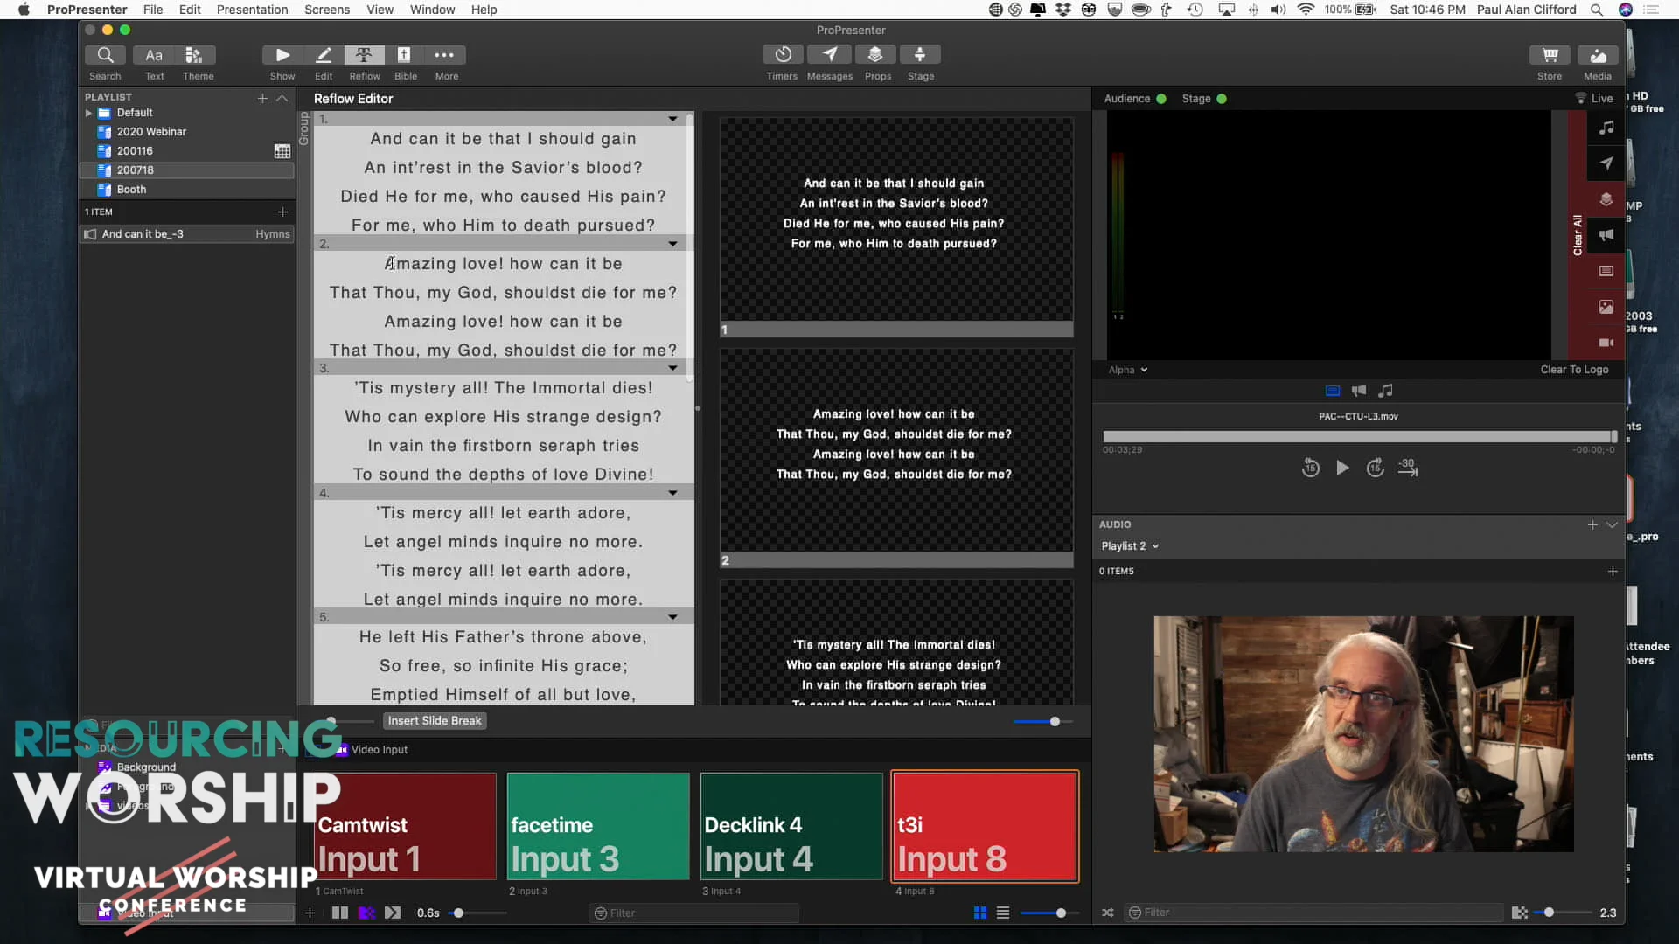The width and height of the screenshot is (1679, 944).
Task: Open the Alpha dropdown
Action: coord(1128,370)
